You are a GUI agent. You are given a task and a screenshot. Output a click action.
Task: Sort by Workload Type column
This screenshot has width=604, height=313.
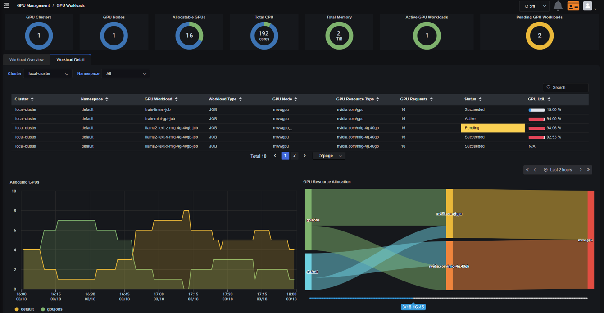(x=241, y=99)
